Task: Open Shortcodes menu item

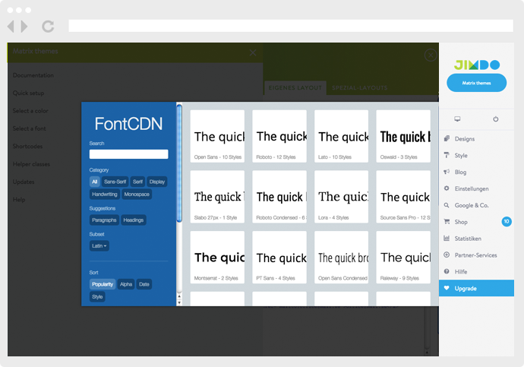Action: pos(27,146)
